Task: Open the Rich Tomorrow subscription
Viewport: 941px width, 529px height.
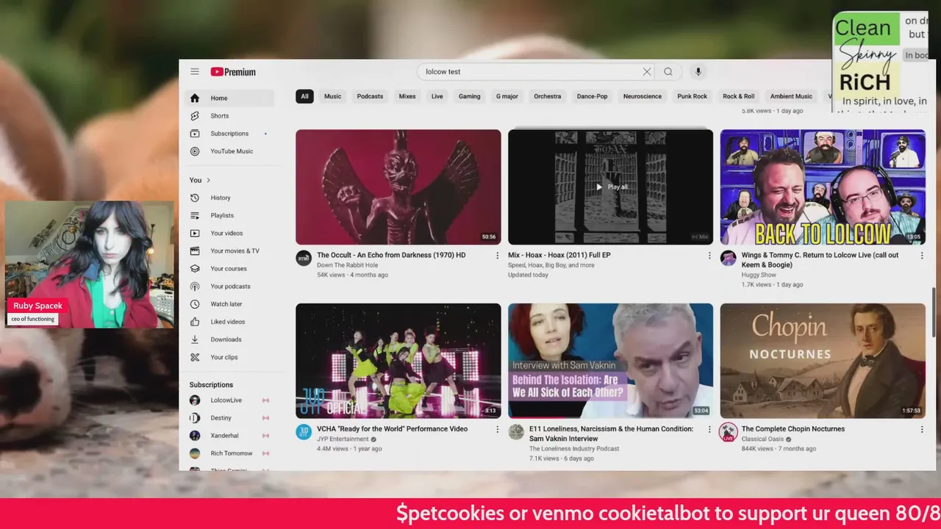Action: (x=231, y=453)
